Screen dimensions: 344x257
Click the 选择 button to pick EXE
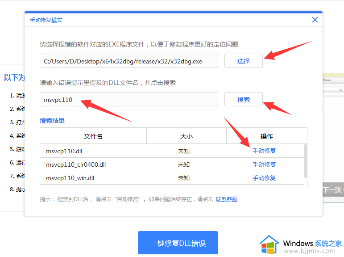pyautogui.click(x=244, y=61)
